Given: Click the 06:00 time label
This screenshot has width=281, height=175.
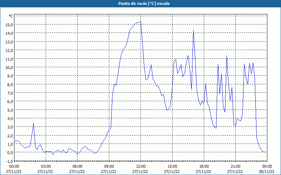Looking at the screenshot, I should [77, 167].
